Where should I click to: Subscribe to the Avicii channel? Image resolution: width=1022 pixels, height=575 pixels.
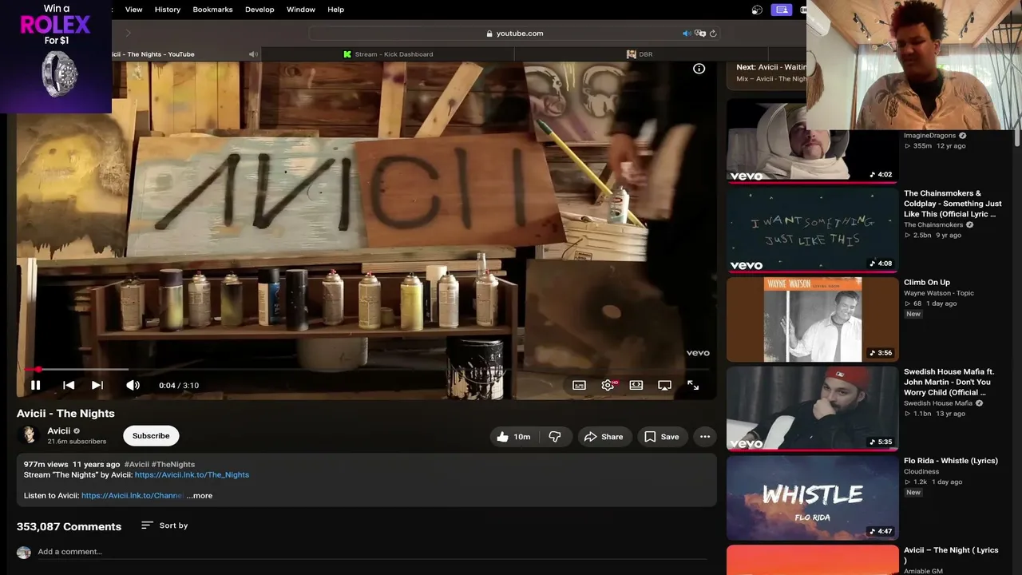point(151,436)
